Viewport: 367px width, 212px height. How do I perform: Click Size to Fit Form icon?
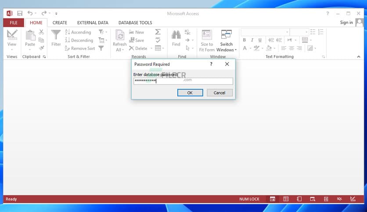(207, 35)
